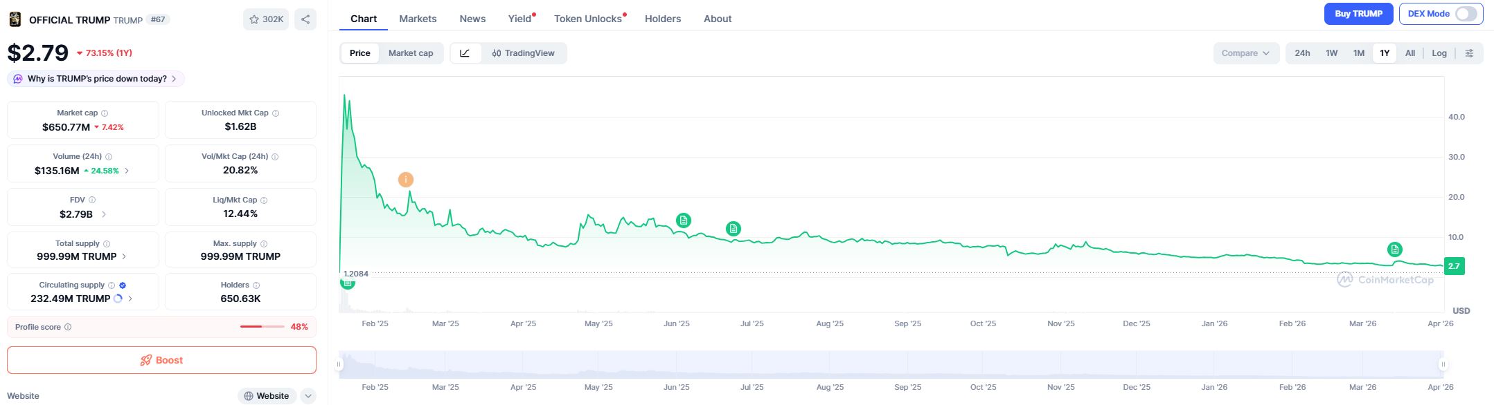Expand FDV details chevron
The image size is (1494, 405).
point(104,214)
